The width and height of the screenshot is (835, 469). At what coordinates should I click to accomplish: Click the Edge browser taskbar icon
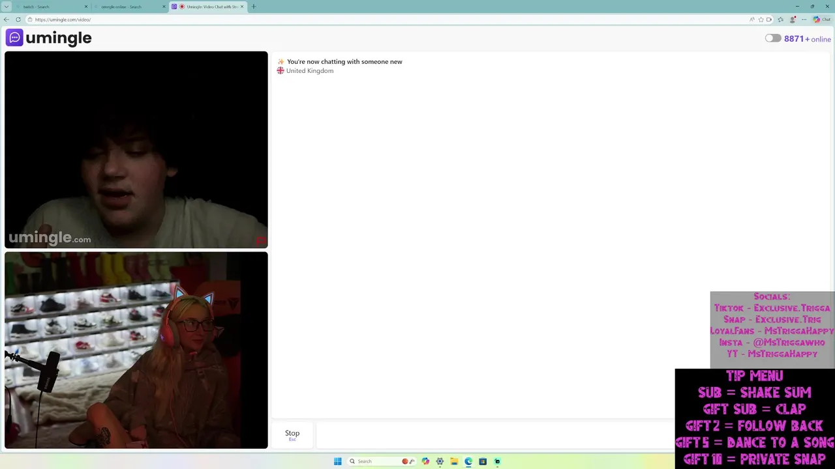(468, 461)
